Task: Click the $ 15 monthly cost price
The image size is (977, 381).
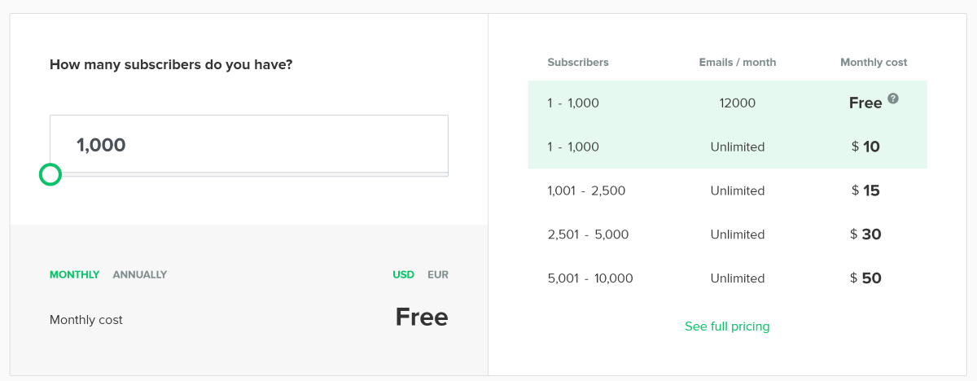Action: 865,190
